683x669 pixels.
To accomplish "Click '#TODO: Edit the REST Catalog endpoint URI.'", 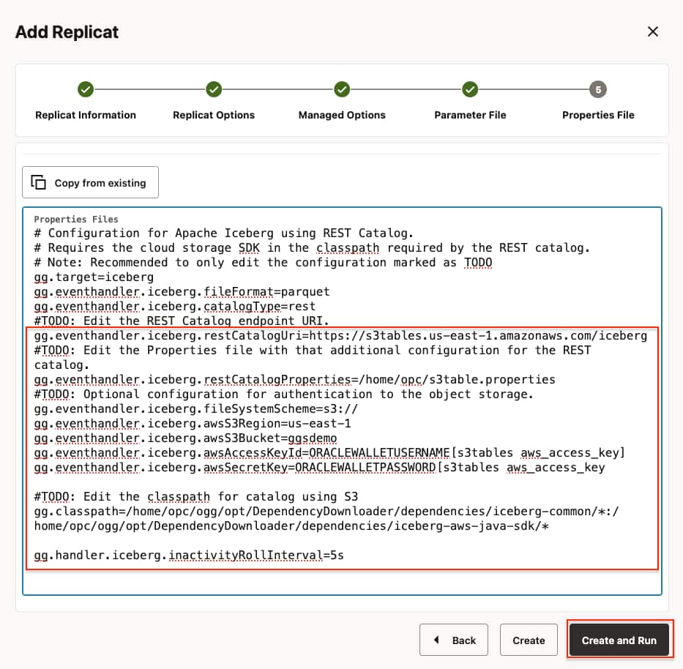I will tap(182, 321).
